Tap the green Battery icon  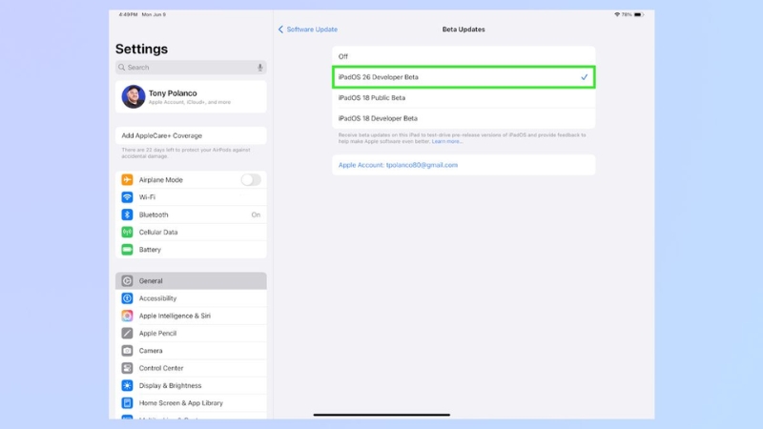(127, 250)
